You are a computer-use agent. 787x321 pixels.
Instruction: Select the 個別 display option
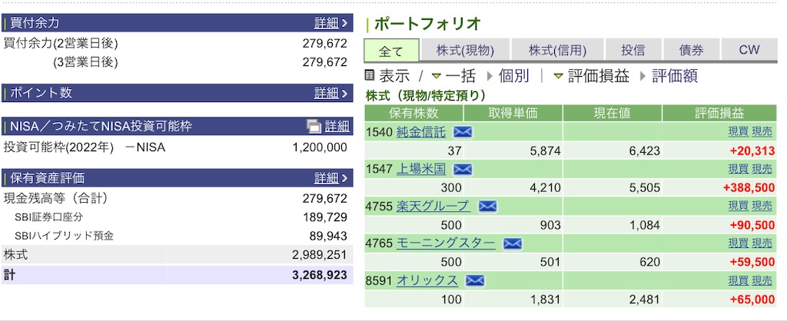(514, 76)
